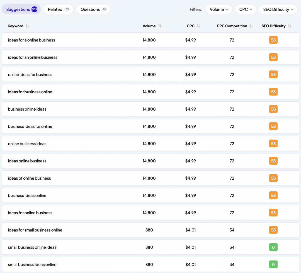Sort by CPC using the sort arrows
Viewport: 301px width, 273px height.
pyautogui.click(x=198, y=26)
